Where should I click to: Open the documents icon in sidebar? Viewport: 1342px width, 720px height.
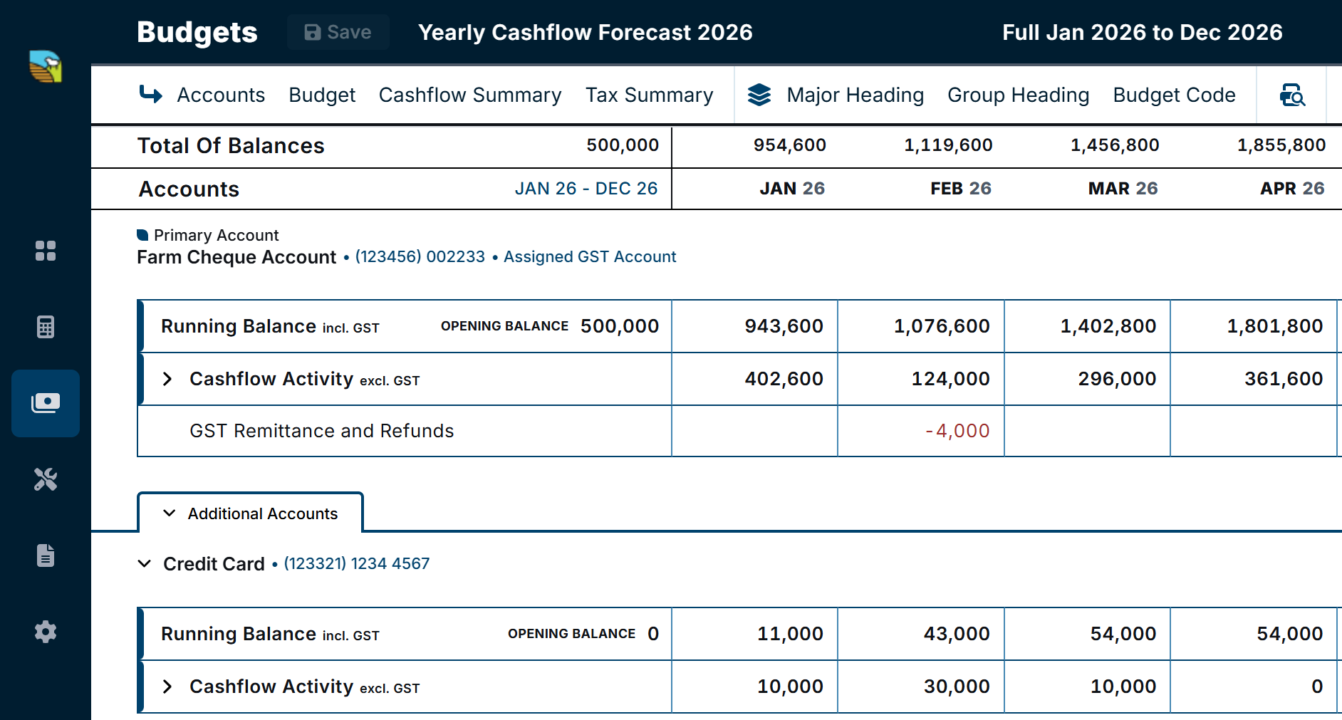pyautogui.click(x=46, y=555)
